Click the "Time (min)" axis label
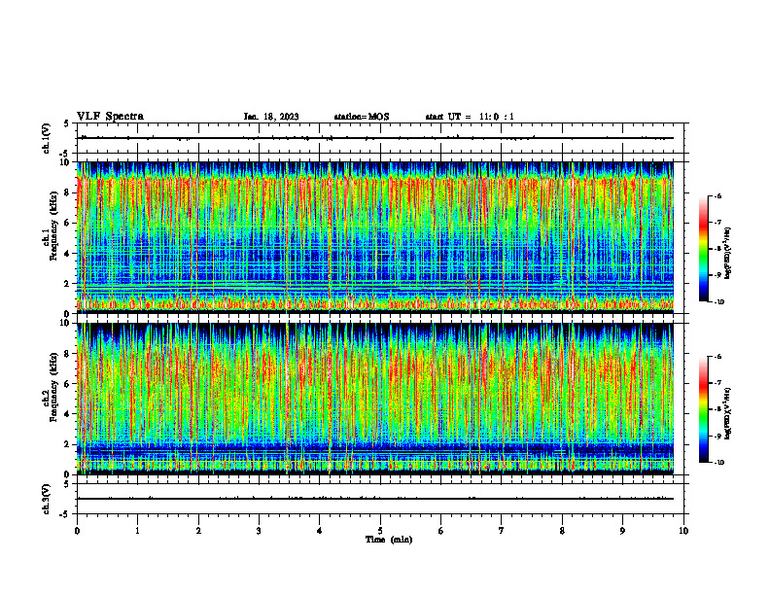Viewport: 770px width, 595px height. point(389,540)
